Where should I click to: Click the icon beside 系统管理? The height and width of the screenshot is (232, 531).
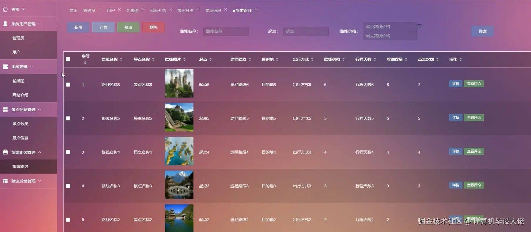[5, 67]
